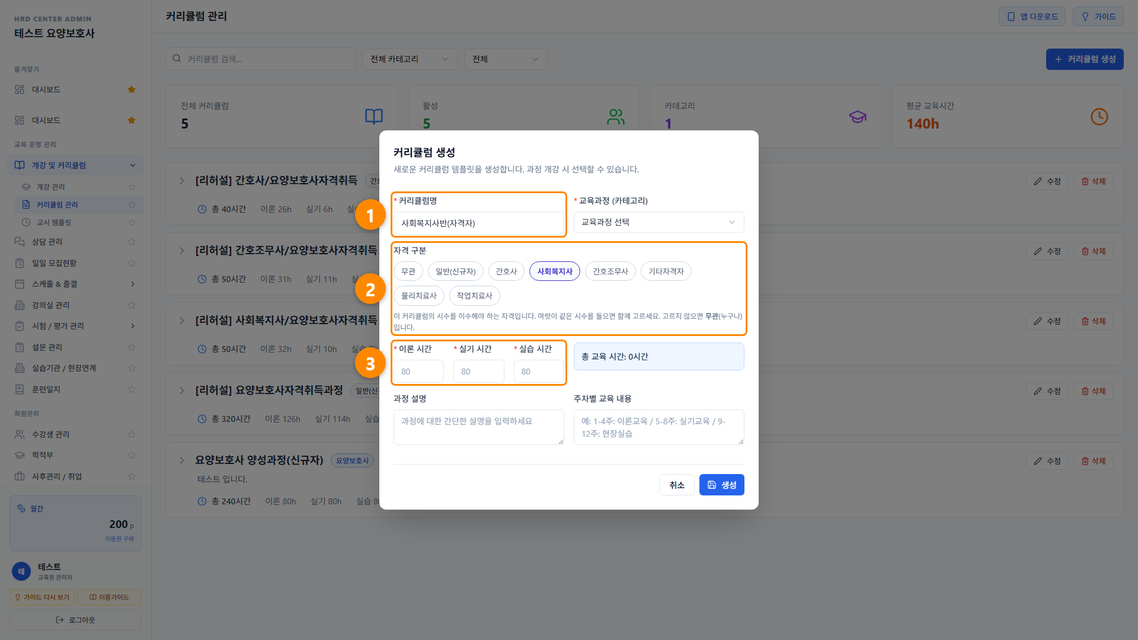
Task: Click the 로그아웃 button
Action: (76, 620)
